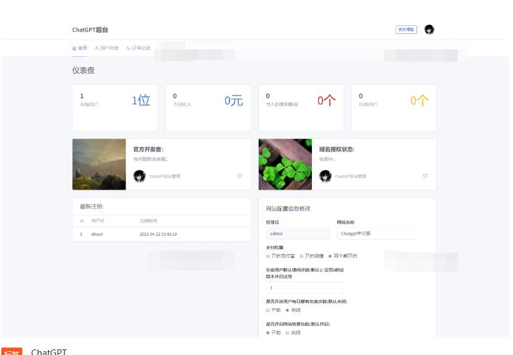Like the 域名授权状态 card with heart icon
The width and height of the screenshot is (513, 355).
click(x=425, y=176)
